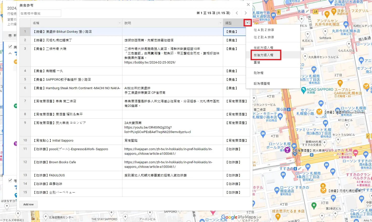
Task: Toggle checkbox of layer starting with 美
Action: (x=10, y=47)
